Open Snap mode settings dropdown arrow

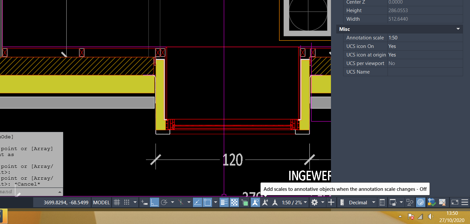[x=135, y=202]
